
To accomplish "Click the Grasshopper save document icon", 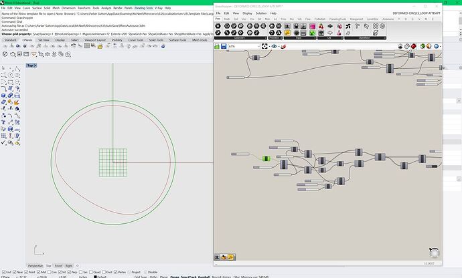I will tap(224, 46).
